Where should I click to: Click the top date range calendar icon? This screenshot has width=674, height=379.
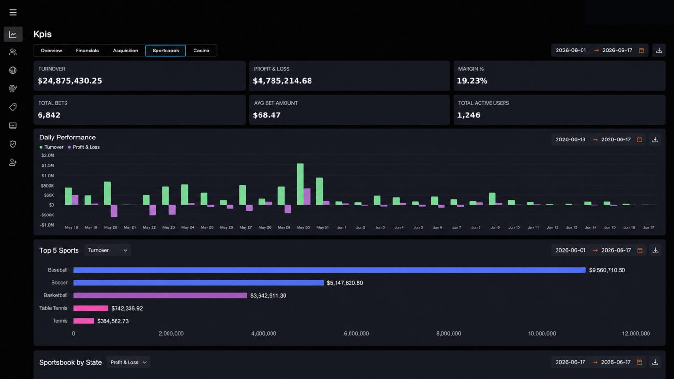pos(641,51)
